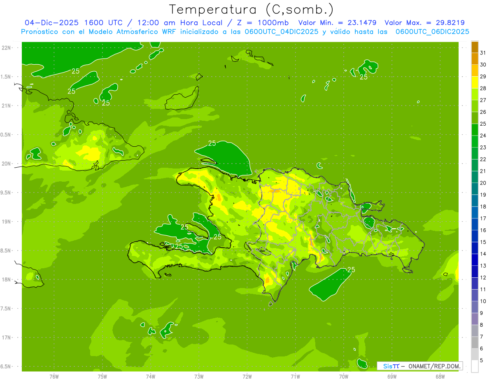The image size is (494, 382).
Task: Click the legend value "5"
Action: [481, 360]
